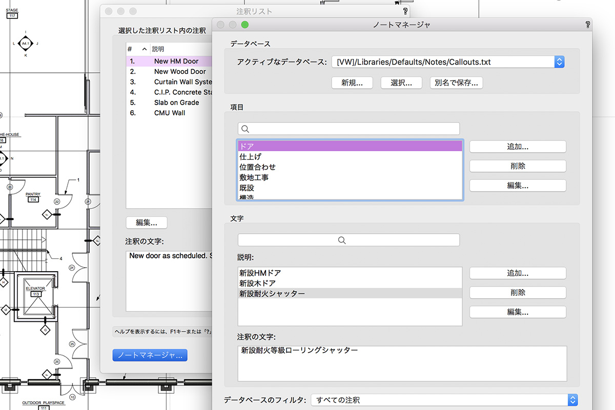
Task: Select the 既設 category item
Action: coord(350,188)
